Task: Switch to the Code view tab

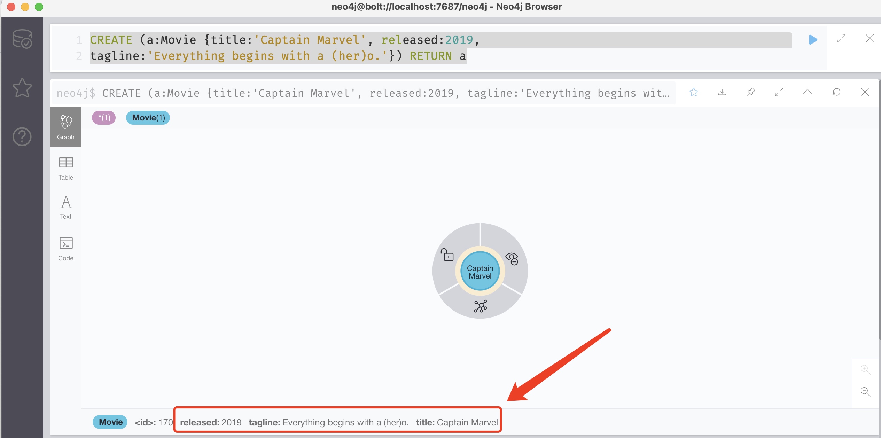Action: [66, 249]
